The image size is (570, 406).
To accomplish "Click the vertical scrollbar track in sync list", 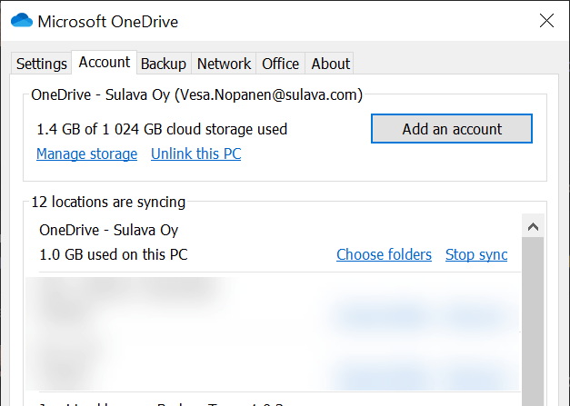I will coord(534,318).
